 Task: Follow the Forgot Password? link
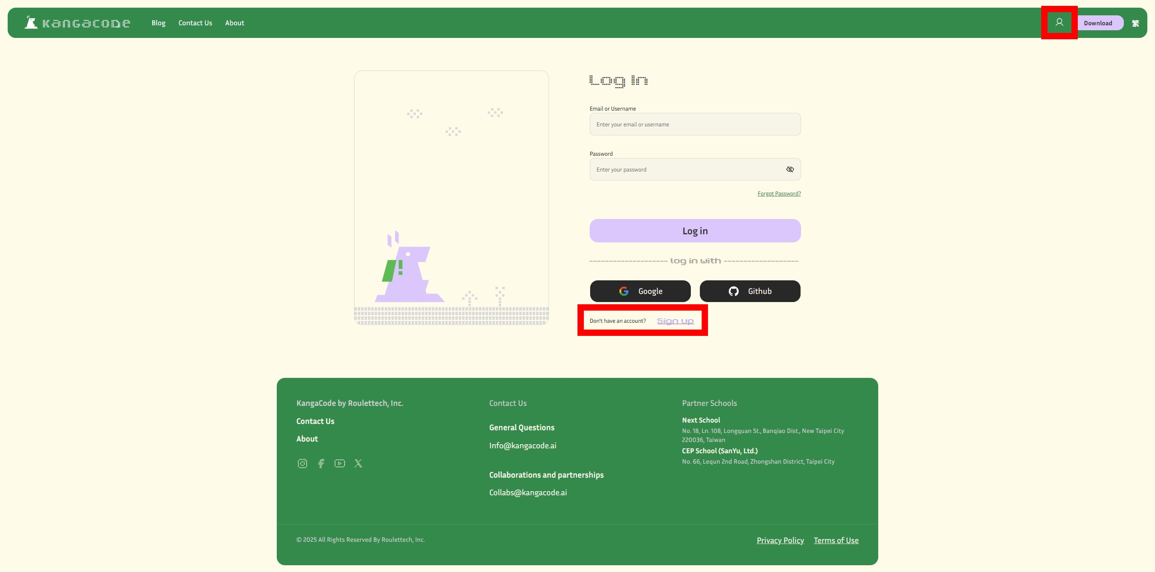point(779,194)
